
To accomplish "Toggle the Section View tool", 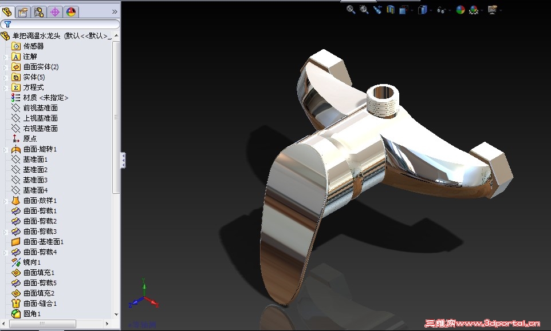I will coord(391,10).
